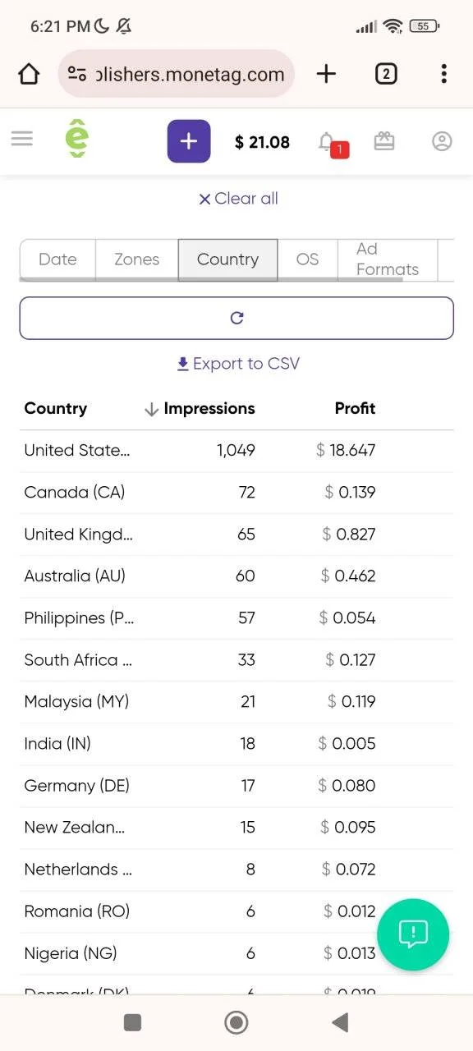
Task: Tap the browser home icon
Action: [x=29, y=74]
